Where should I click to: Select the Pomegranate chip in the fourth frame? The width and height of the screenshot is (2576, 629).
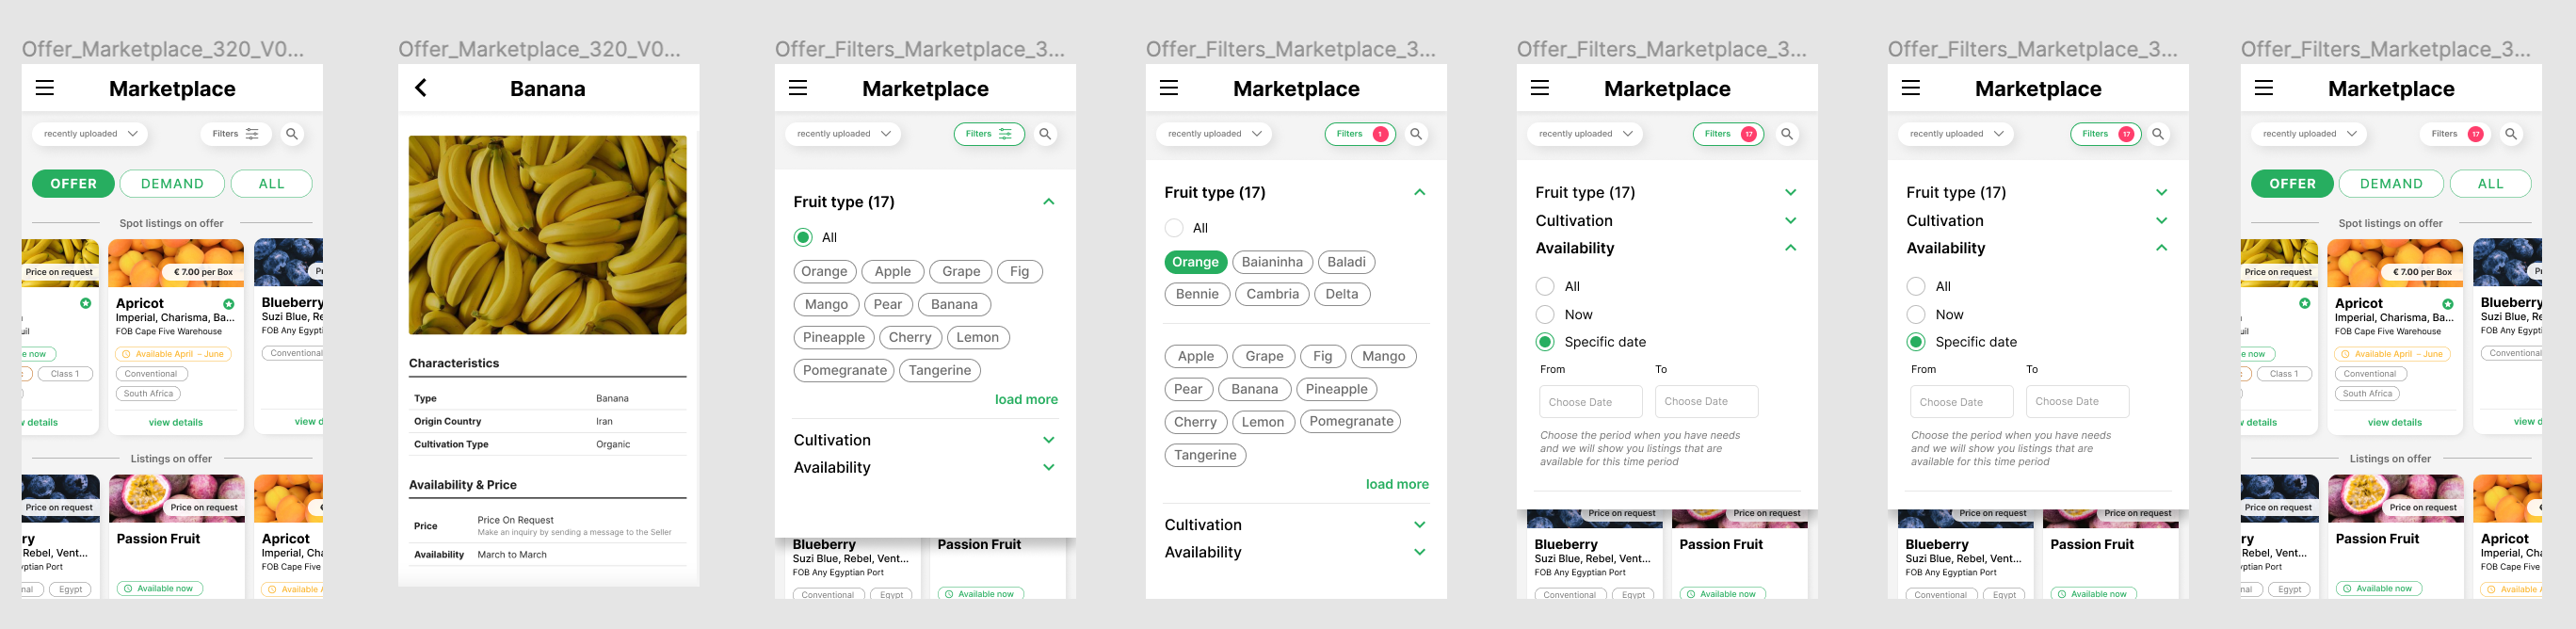point(1351,422)
